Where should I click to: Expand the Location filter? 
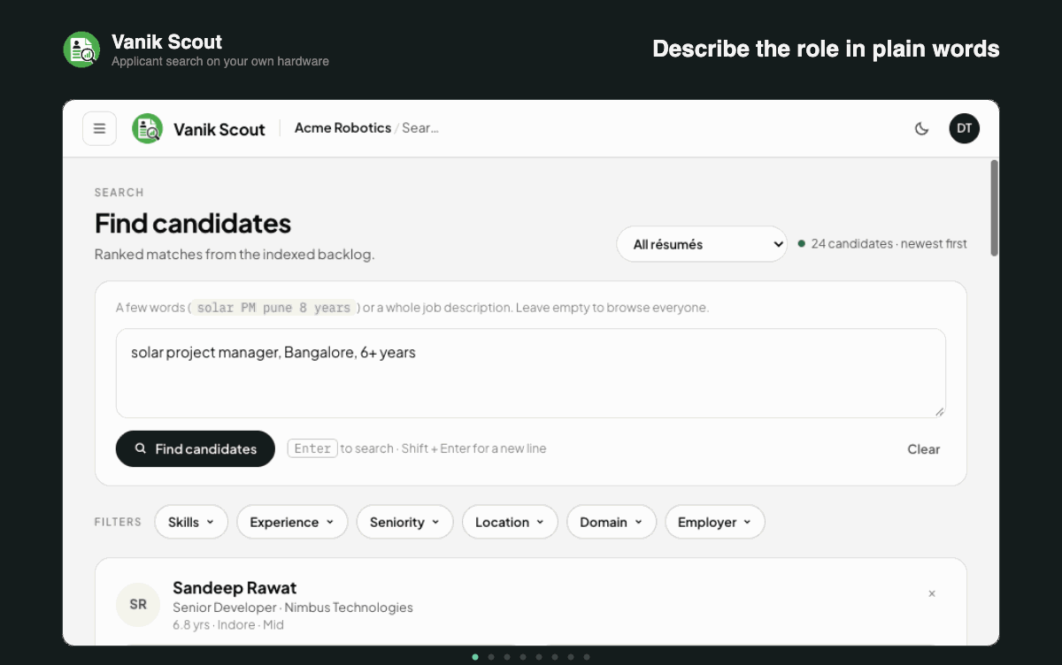click(x=510, y=522)
